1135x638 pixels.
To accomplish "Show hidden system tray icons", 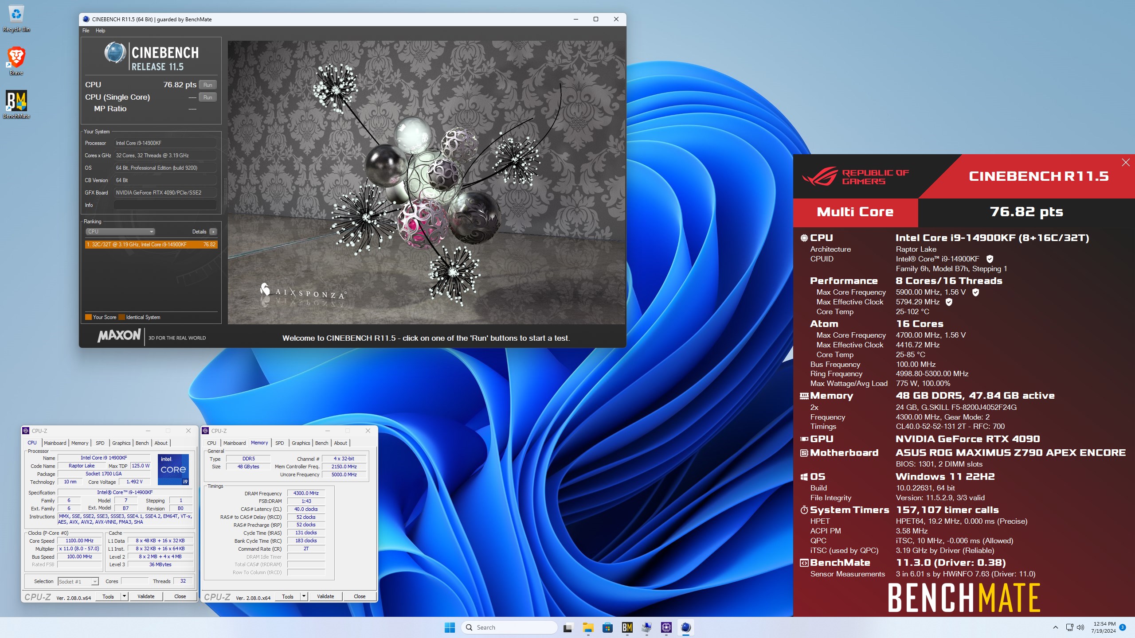I will (x=1056, y=627).
